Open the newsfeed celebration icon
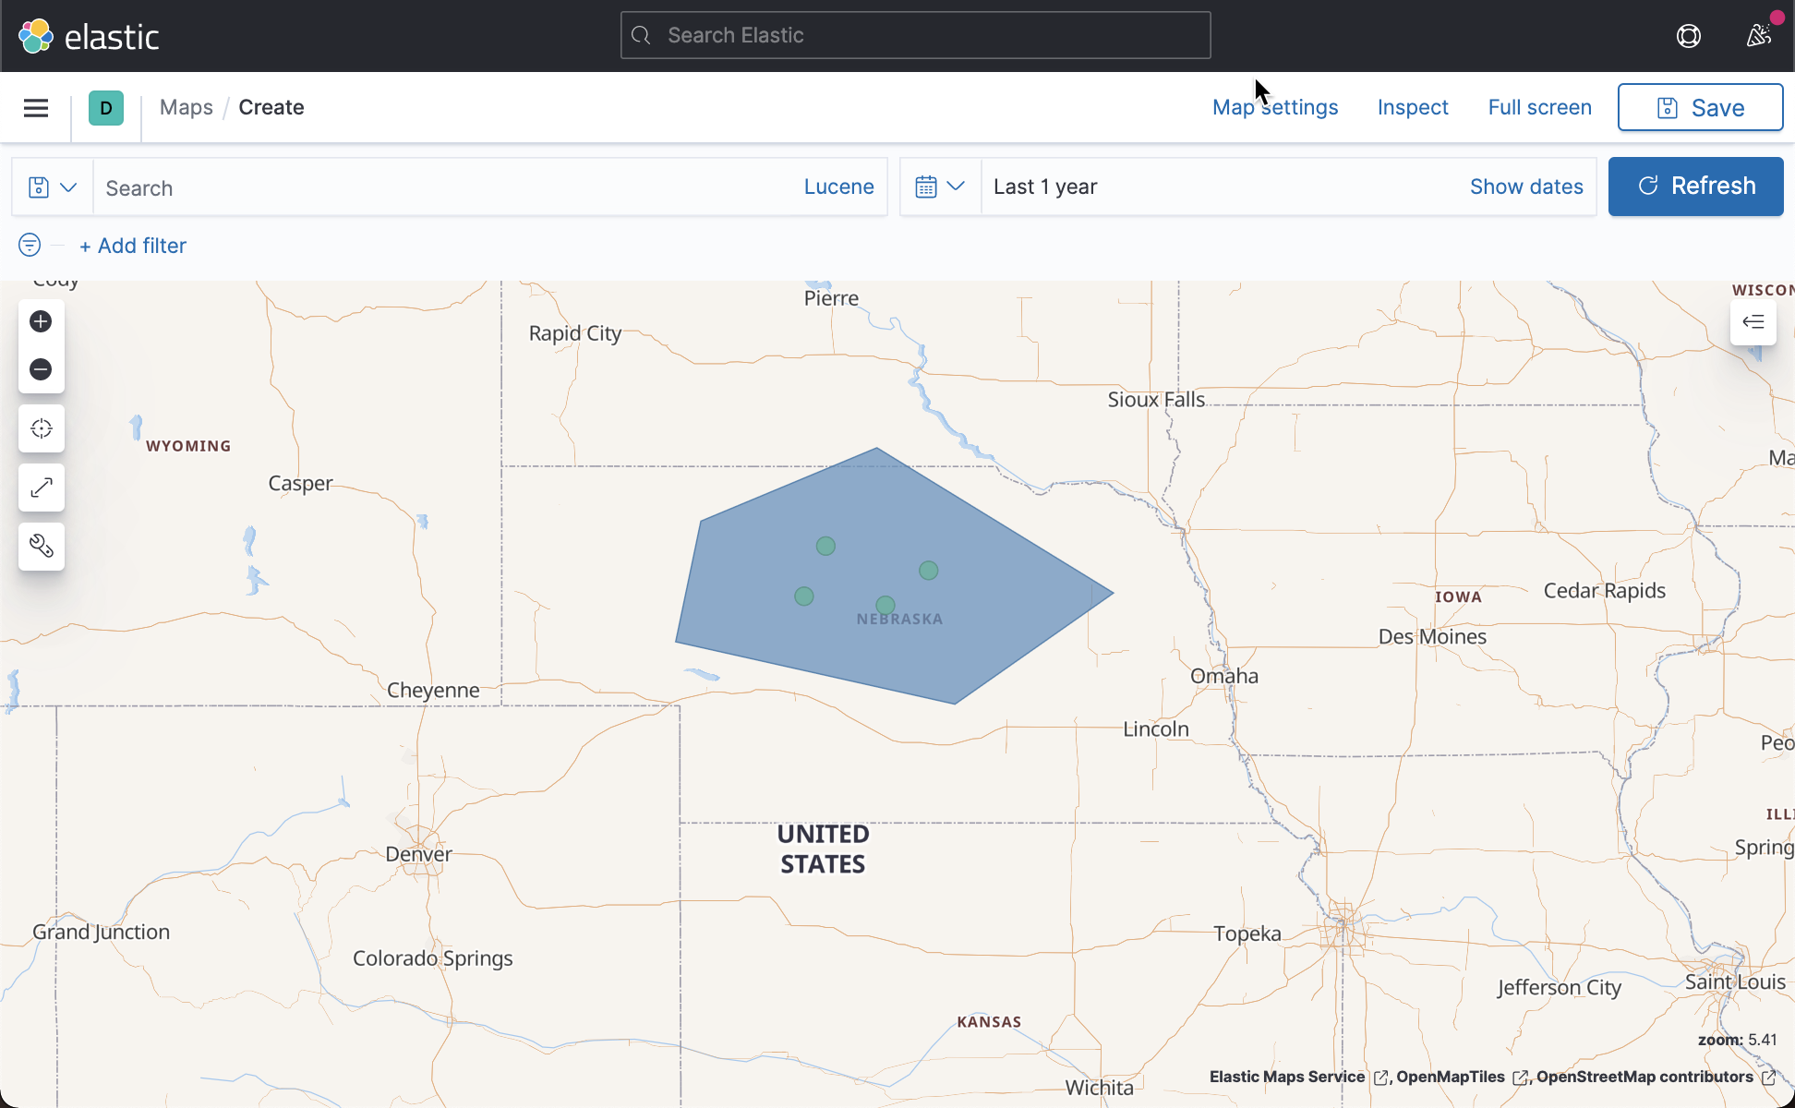 tap(1758, 36)
